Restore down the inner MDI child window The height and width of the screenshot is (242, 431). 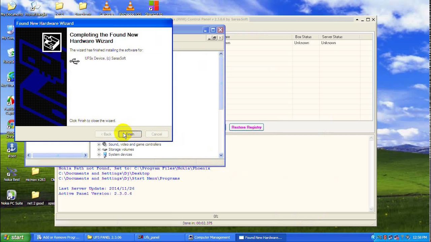coord(214,38)
